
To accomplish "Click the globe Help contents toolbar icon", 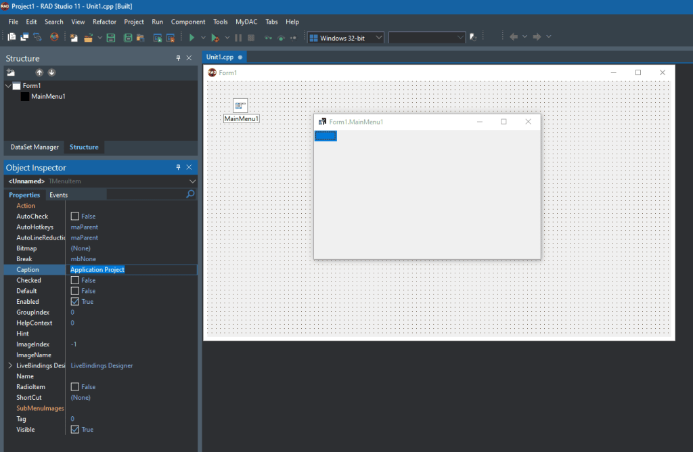I will 54,37.
